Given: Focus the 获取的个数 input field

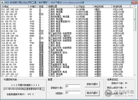Looking at the screenshot, I should pos(73,86).
